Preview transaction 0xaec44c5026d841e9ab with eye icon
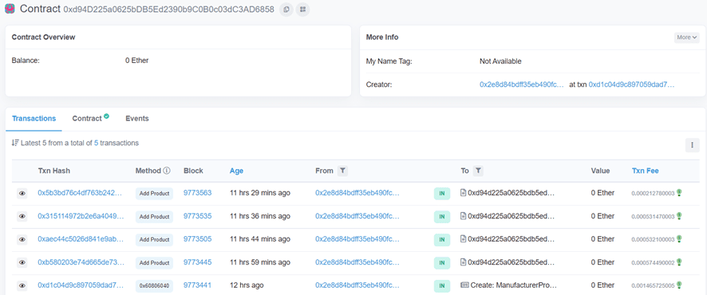The height and width of the screenshot is (295, 707). [22, 239]
